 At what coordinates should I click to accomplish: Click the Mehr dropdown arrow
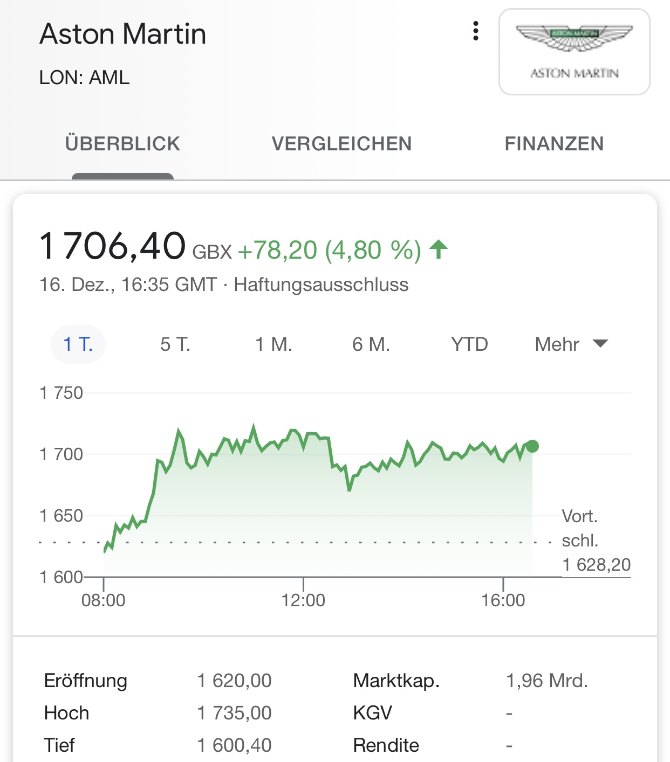pos(600,343)
